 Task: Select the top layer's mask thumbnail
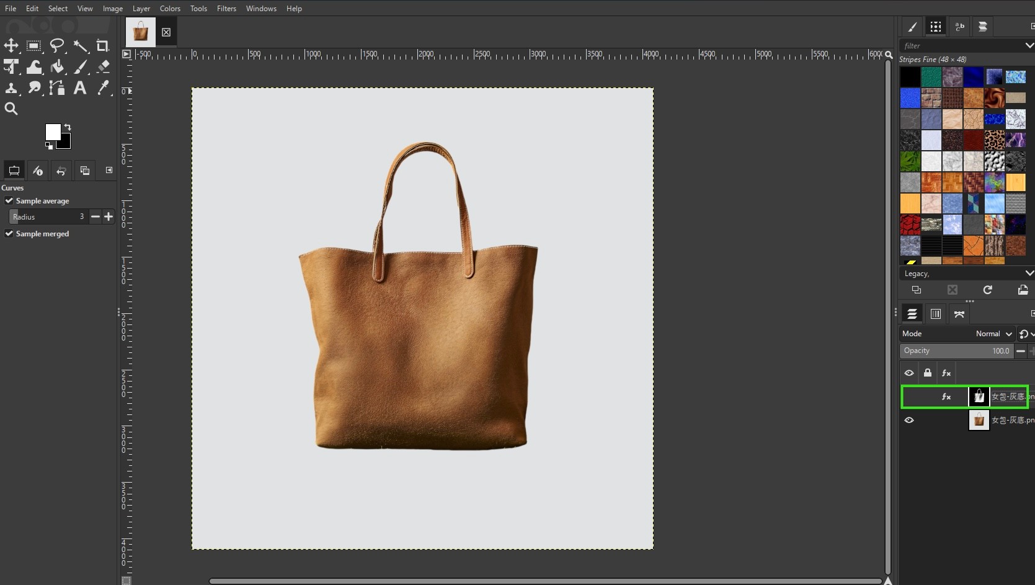(x=979, y=396)
